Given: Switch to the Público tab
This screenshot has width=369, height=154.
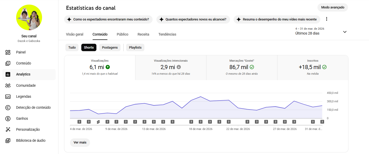Looking at the screenshot, I should point(123,34).
